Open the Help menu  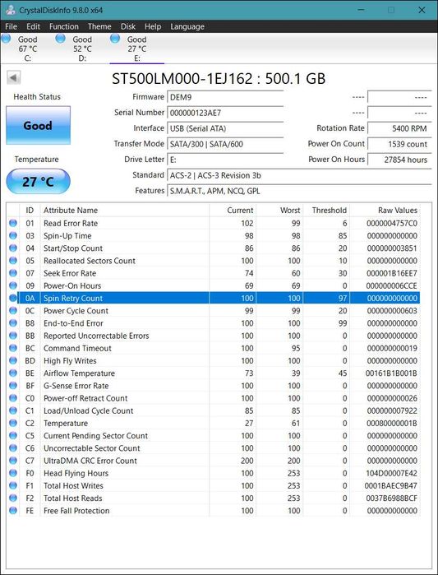pyautogui.click(x=152, y=26)
